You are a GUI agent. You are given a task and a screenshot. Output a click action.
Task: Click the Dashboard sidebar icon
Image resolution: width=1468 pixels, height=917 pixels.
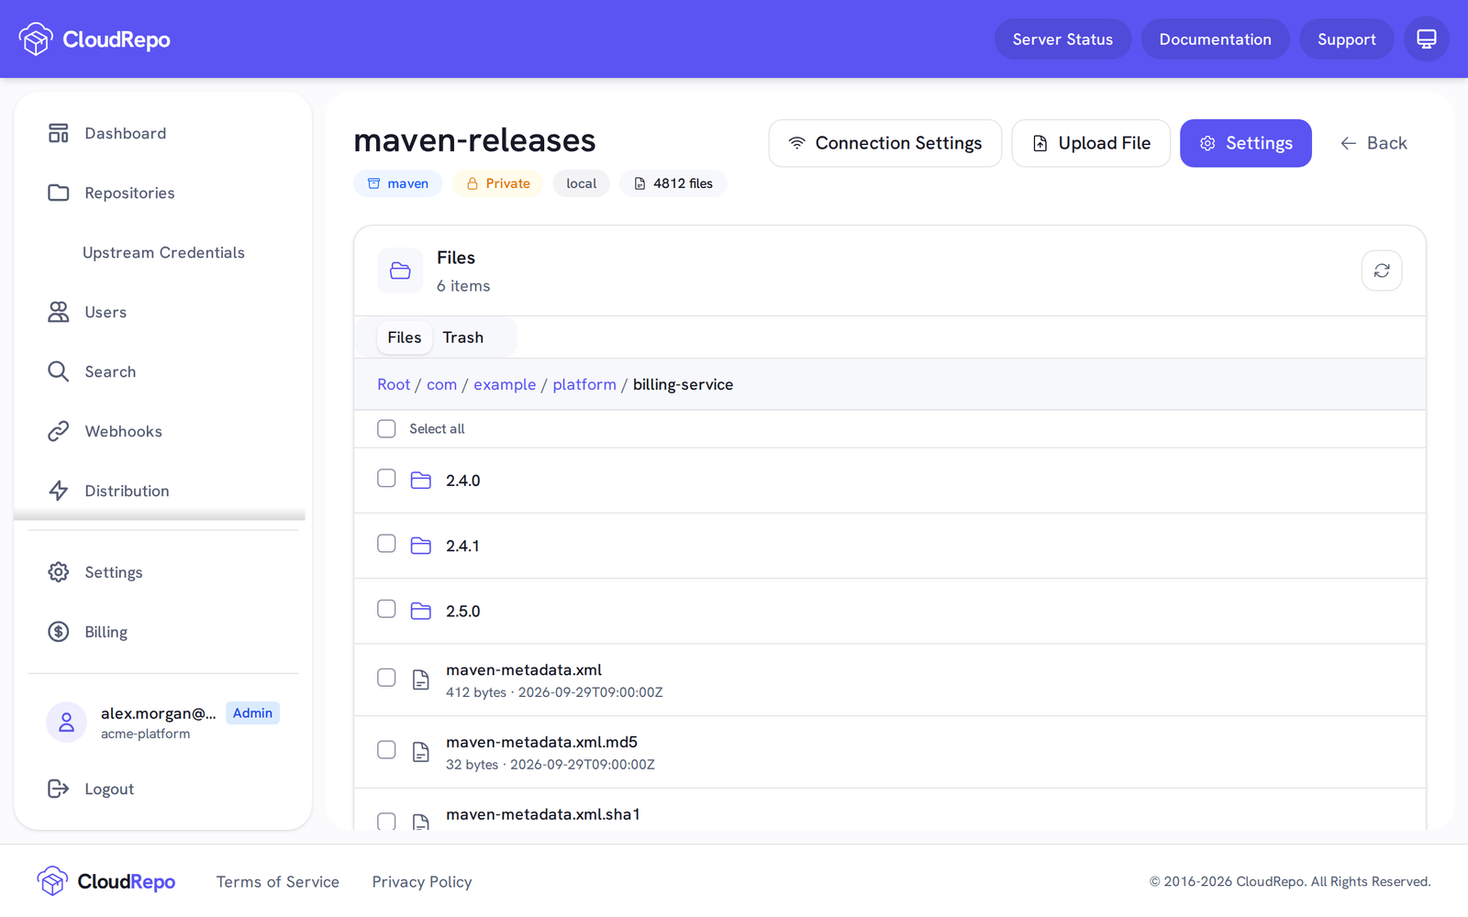click(x=59, y=133)
